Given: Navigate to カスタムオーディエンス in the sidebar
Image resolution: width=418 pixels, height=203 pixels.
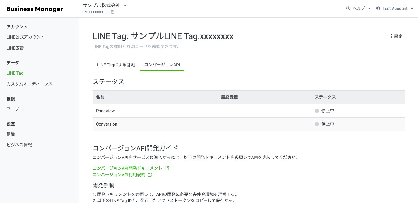Looking at the screenshot, I should click(29, 84).
